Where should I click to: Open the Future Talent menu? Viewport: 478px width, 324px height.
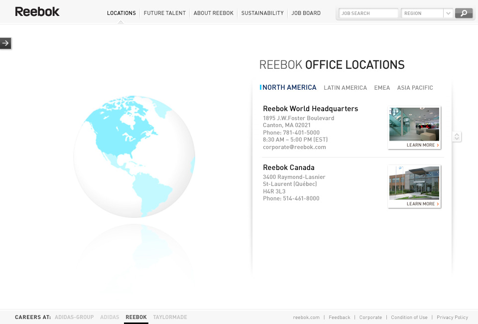click(165, 13)
